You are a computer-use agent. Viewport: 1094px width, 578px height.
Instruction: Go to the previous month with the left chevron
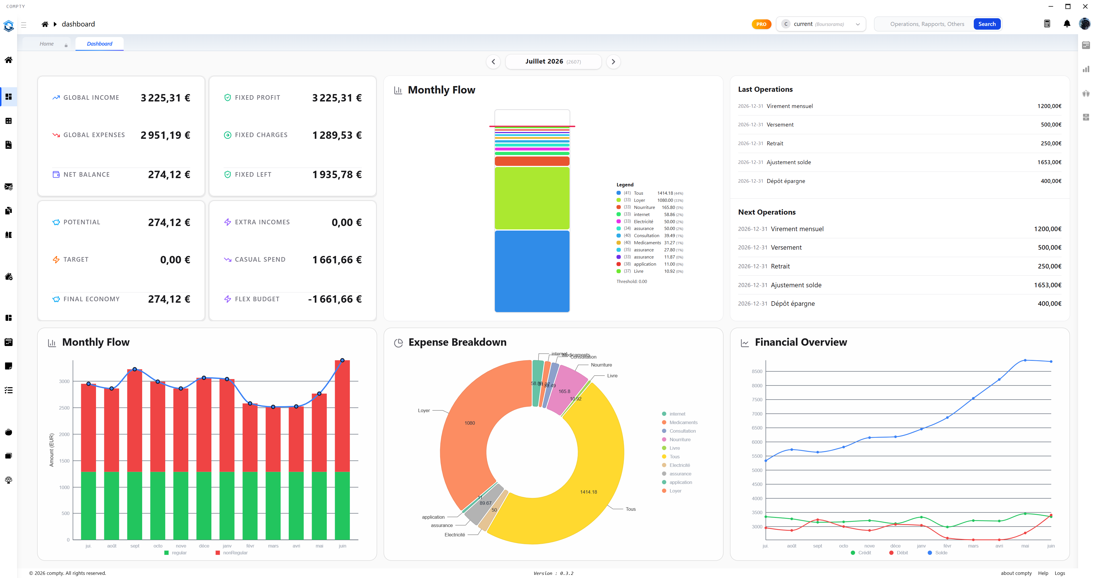[x=493, y=62]
